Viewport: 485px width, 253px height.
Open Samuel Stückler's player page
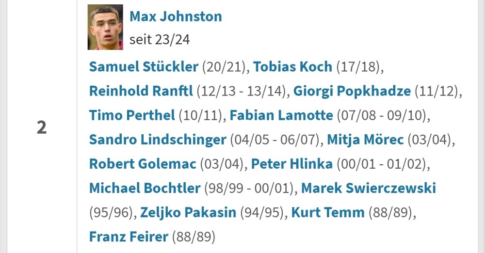coord(144,66)
